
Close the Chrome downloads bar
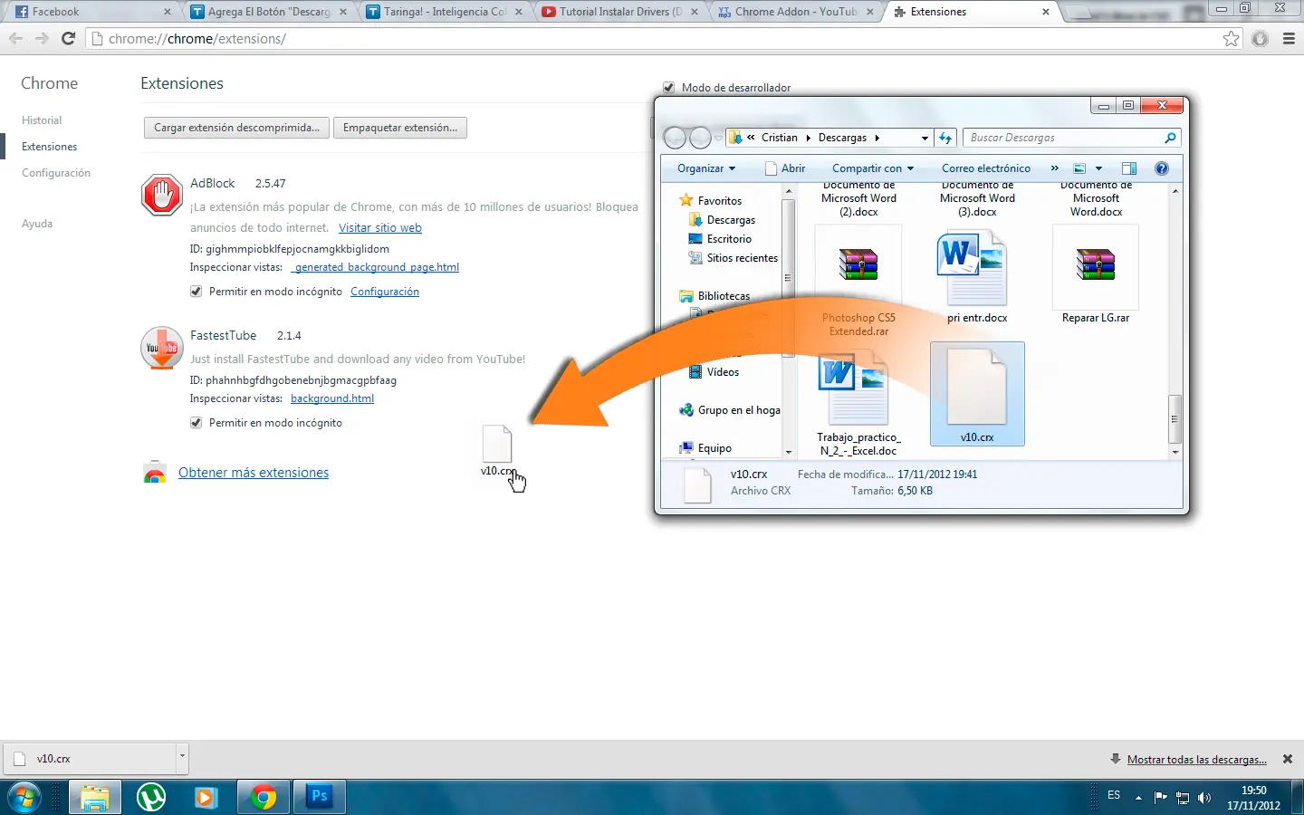(x=1288, y=759)
